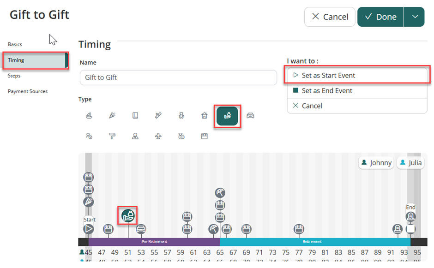This screenshot has width=434, height=268.
Task: Pick the book event type icon
Action: (135, 116)
